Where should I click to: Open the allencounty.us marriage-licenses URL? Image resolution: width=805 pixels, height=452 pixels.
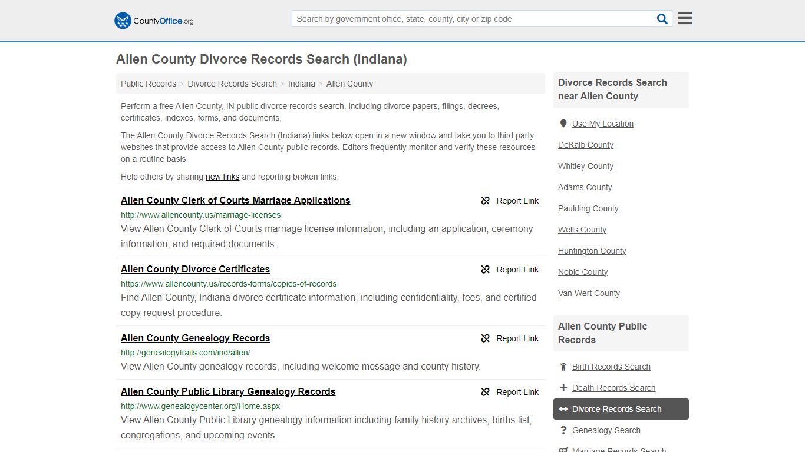click(200, 215)
